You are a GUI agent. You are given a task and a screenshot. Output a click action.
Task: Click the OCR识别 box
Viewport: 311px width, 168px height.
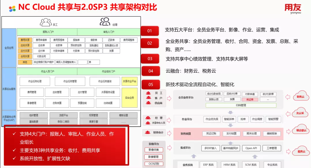[x=154, y=164]
